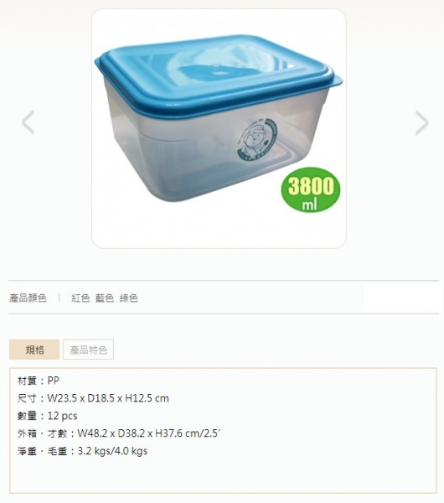
Task: Click the 尺寸 dimensions line
Action: [93, 398]
